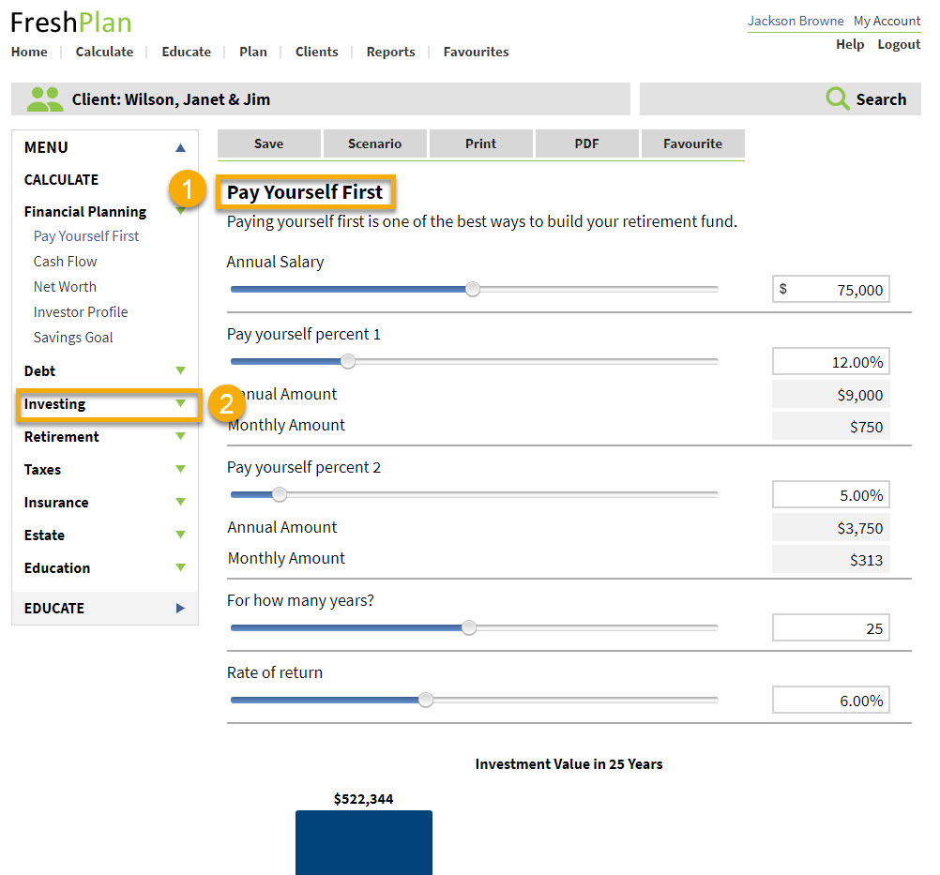940x875 pixels.
Task: Expand the Education menu section
Action: tap(180, 567)
